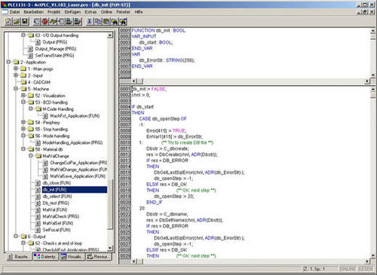Switch to the Datentypen tab
The height and width of the screenshot is (275, 377).
click(46, 257)
